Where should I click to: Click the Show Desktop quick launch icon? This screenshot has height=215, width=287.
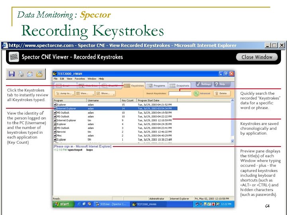(84, 204)
